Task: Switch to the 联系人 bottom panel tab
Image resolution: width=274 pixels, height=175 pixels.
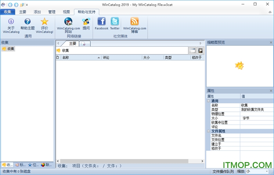Action: [46, 165]
